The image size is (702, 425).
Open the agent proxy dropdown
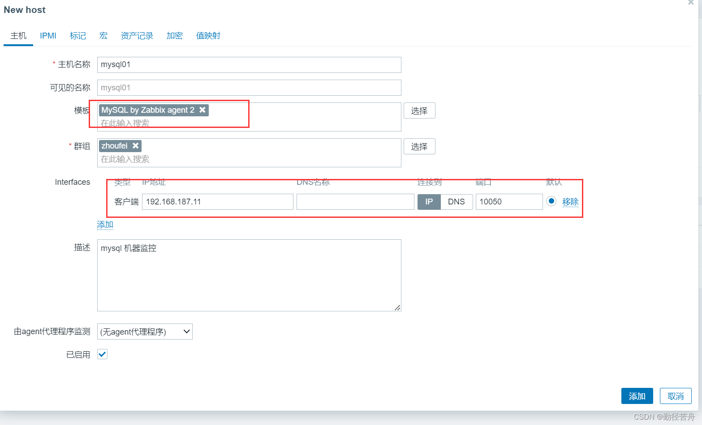145,331
